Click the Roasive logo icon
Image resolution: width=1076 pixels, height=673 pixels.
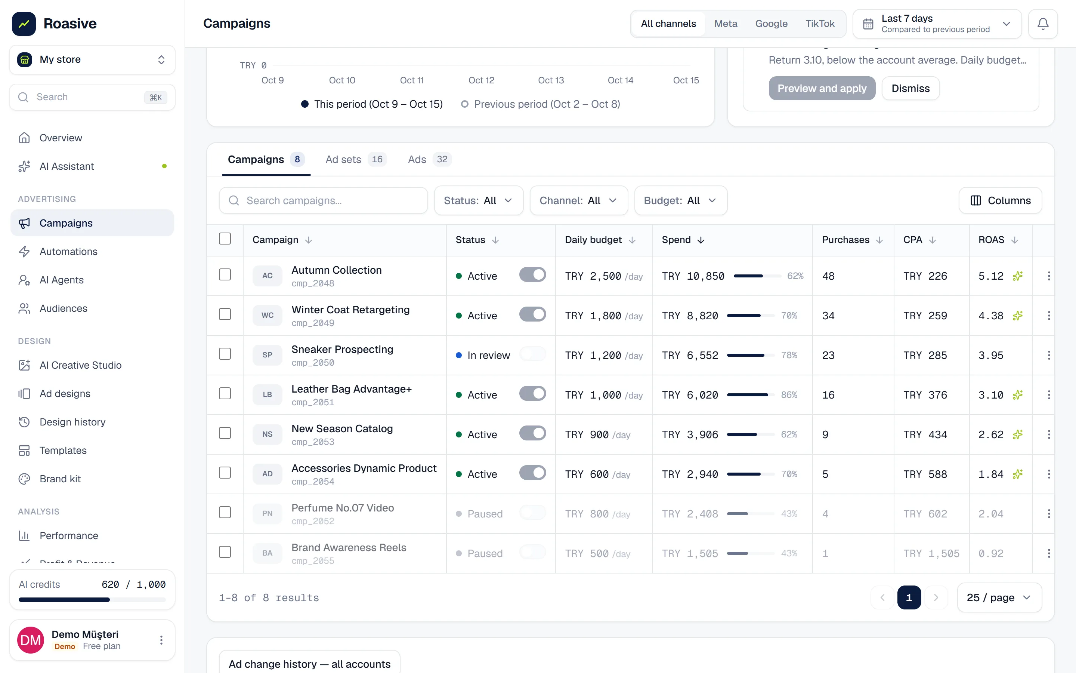click(24, 24)
